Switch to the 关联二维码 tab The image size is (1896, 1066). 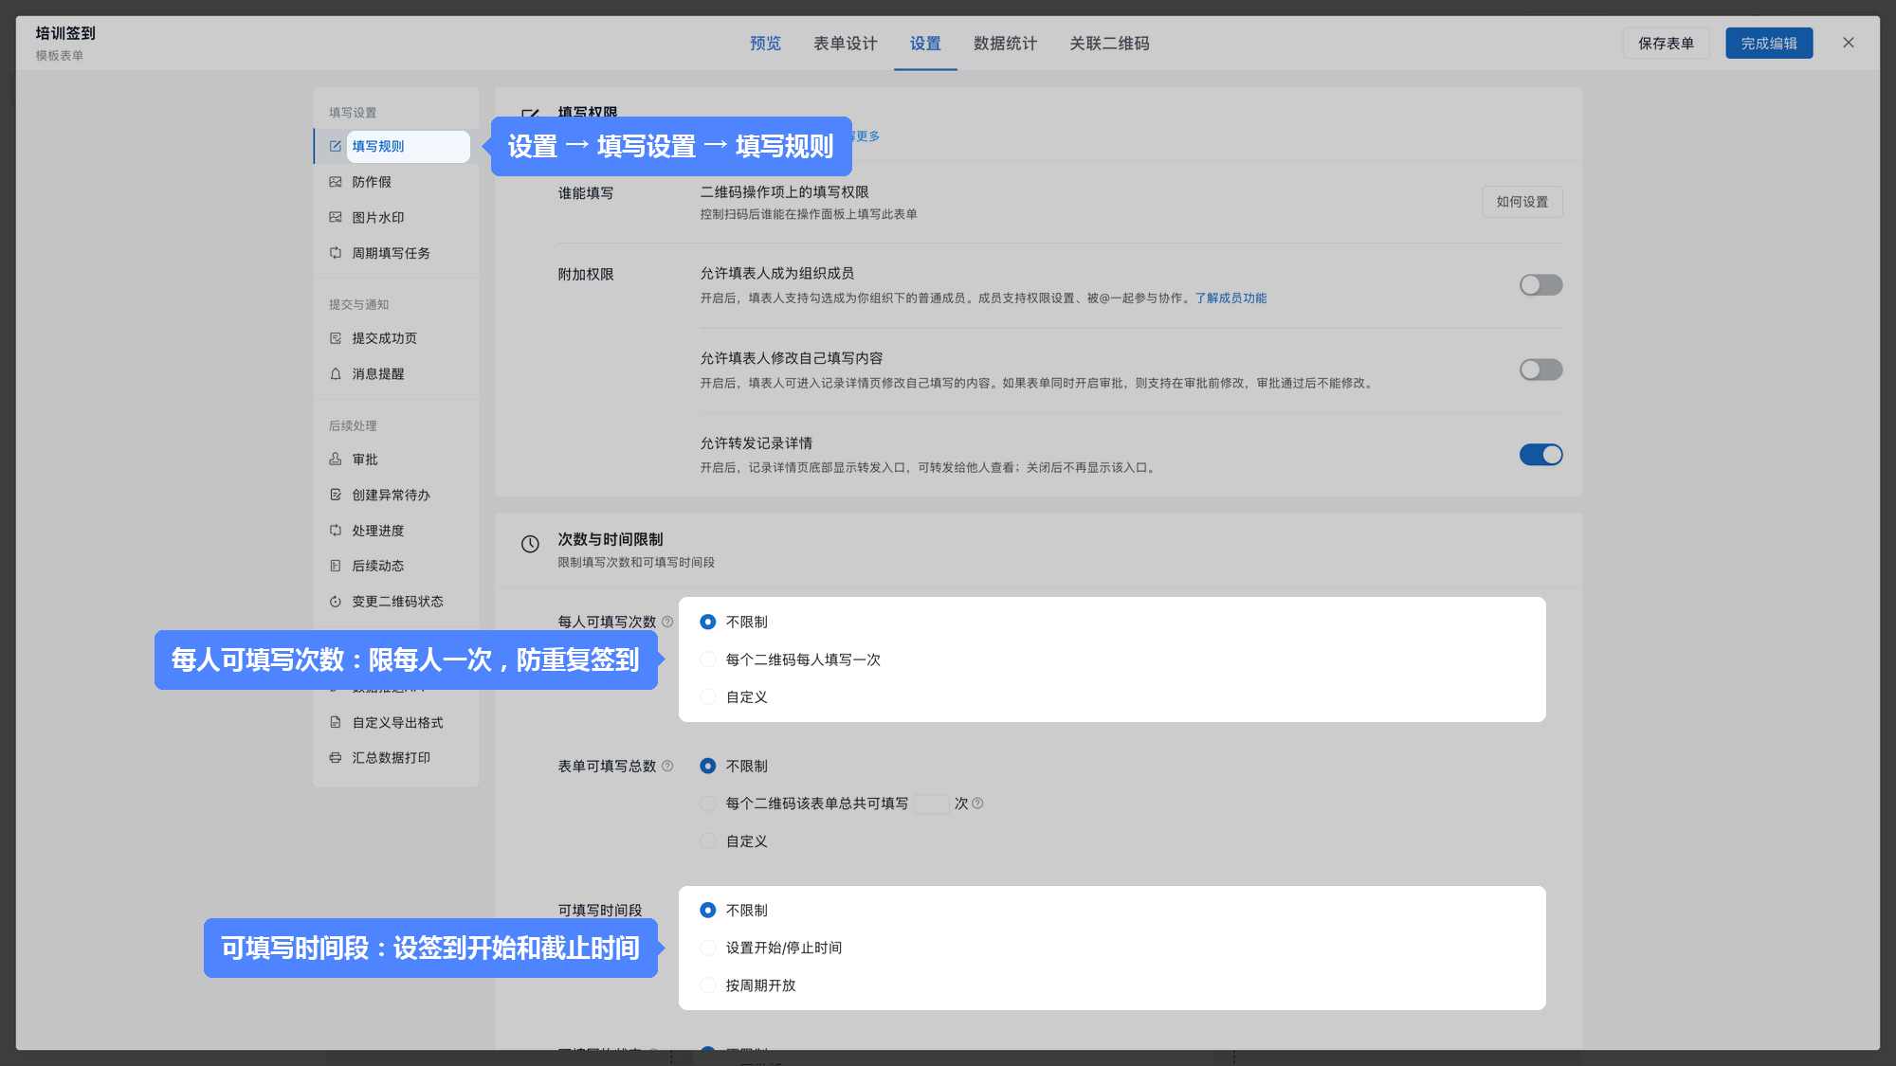tap(1109, 44)
